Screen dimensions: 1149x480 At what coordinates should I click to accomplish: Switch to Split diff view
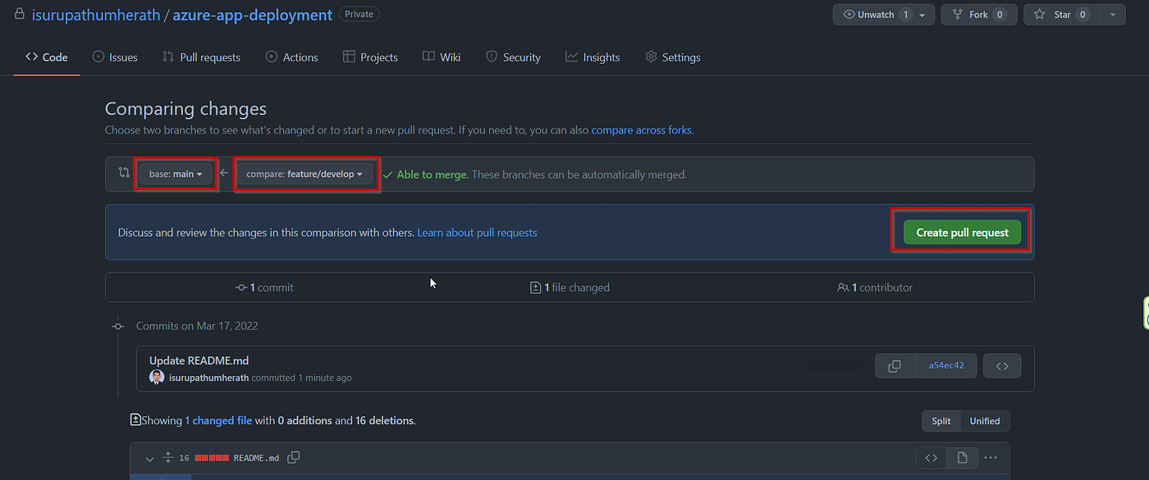[941, 420]
